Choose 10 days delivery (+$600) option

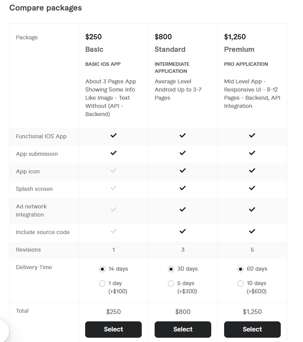241,284
